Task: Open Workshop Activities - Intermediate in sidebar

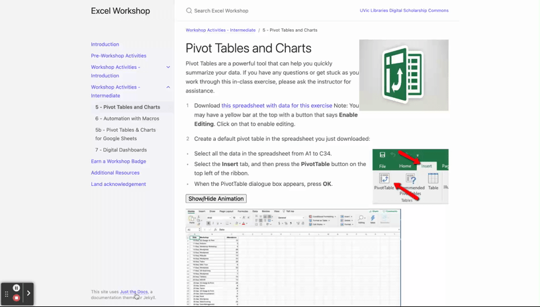Action: pyautogui.click(x=115, y=91)
